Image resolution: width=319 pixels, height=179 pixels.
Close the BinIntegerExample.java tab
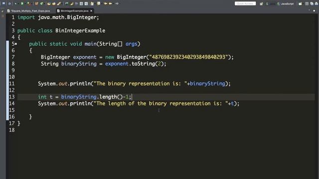click(91, 11)
